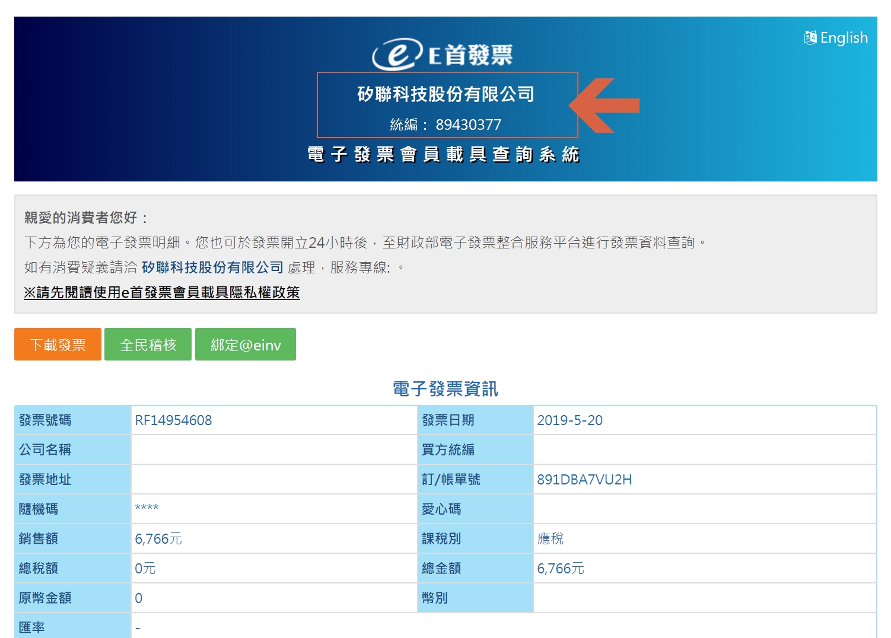Viewport: 891px width, 638px height.
Task: Click the 原幣金額 value 0
Action: 139,598
